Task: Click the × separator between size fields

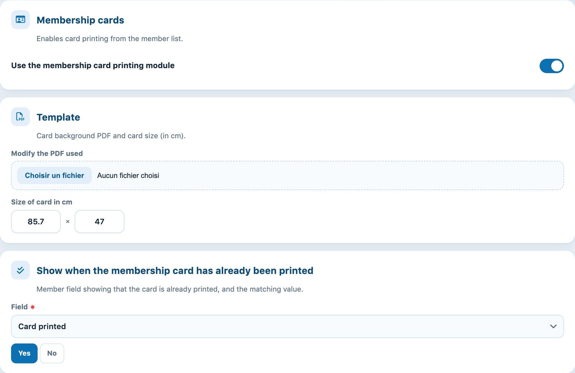Action: click(68, 222)
